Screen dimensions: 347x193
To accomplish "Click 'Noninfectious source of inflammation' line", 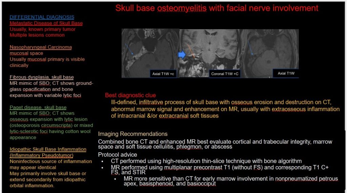I will (x=51, y=161).
